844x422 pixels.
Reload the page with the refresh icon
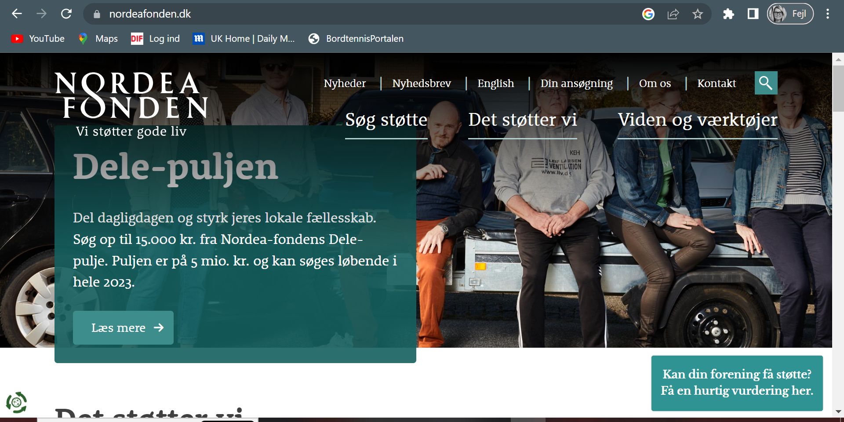[x=66, y=14]
